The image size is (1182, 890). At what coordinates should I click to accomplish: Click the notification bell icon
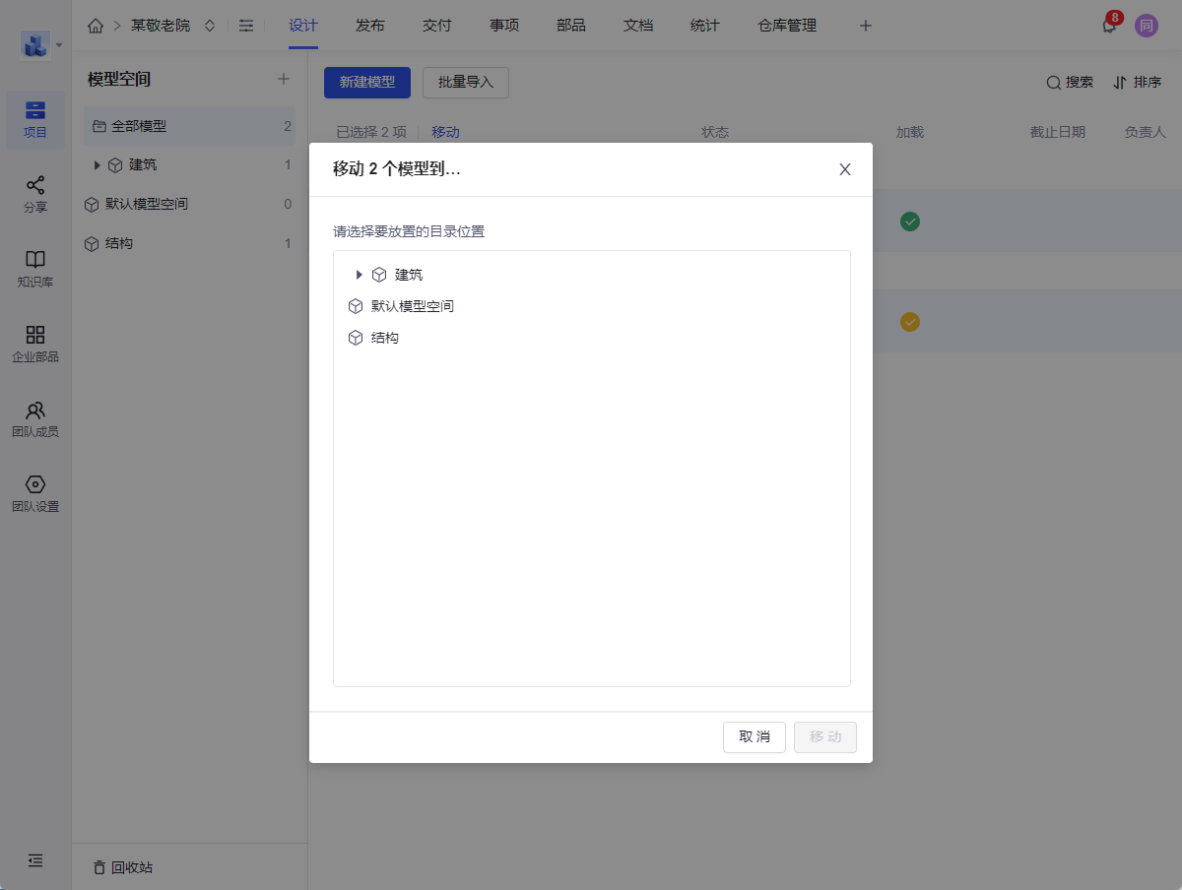pos(1109,27)
